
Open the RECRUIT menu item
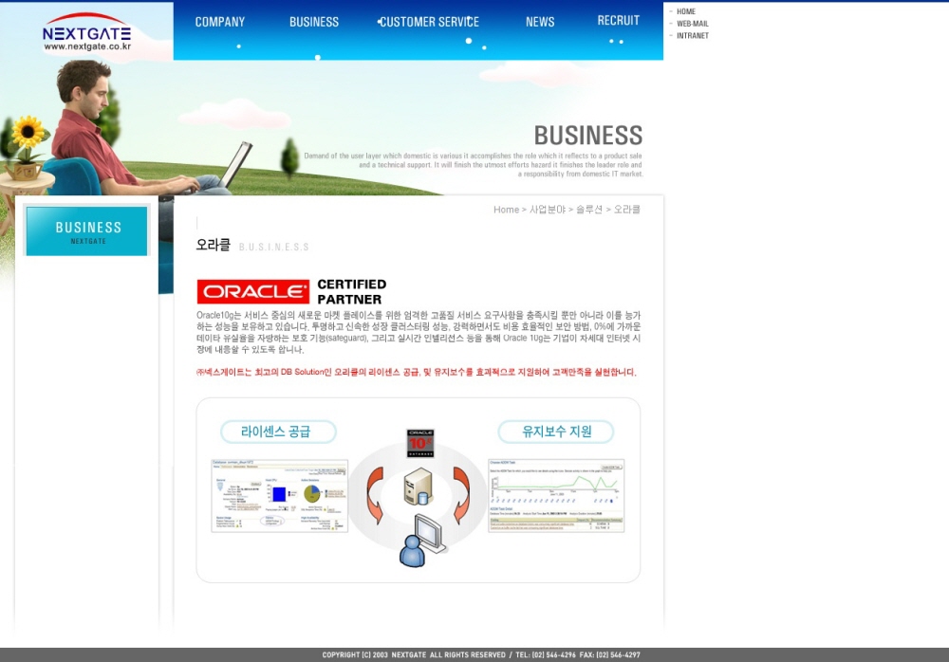click(618, 21)
